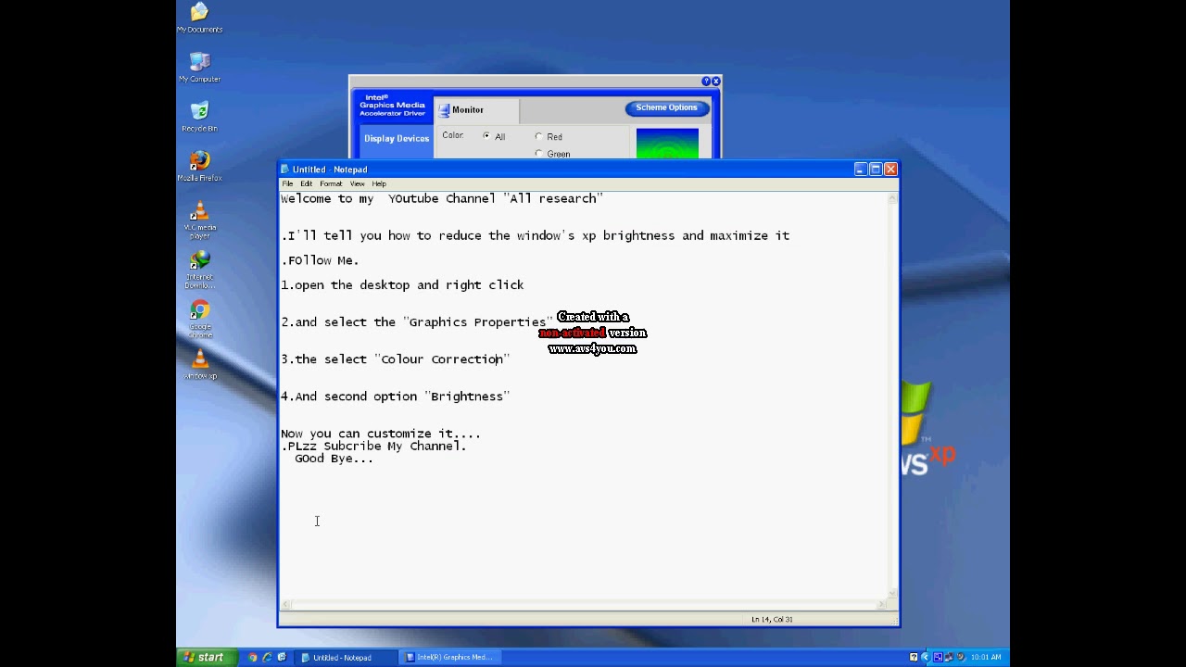Click the "Ln 14, Col 31" status bar text
This screenshot has width=1186, height=667.
772,620
